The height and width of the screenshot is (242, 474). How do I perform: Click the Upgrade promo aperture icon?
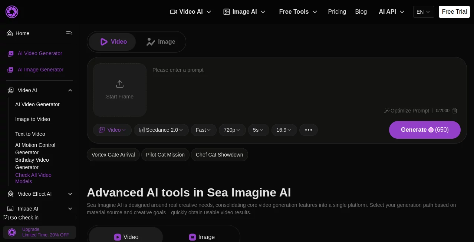point(12,232)
